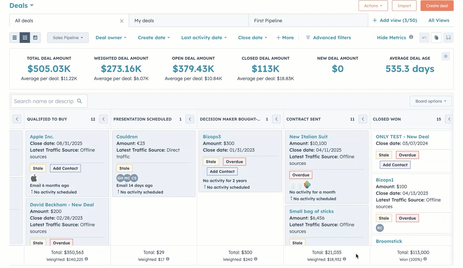The height and width of the screenshot is (268, 463).
Task: Open New Italian Suit deal
Action: (x=308, y=137)
